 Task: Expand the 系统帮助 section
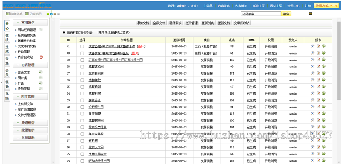pos(30,138)
